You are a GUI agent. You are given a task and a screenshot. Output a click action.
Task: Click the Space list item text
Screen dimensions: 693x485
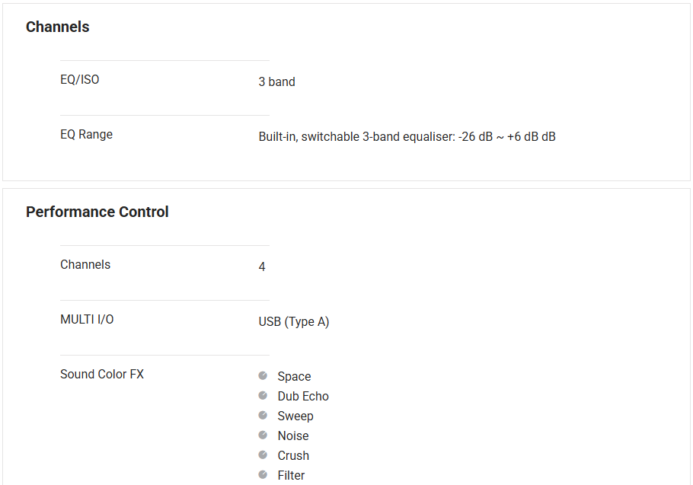click(294, 377)
